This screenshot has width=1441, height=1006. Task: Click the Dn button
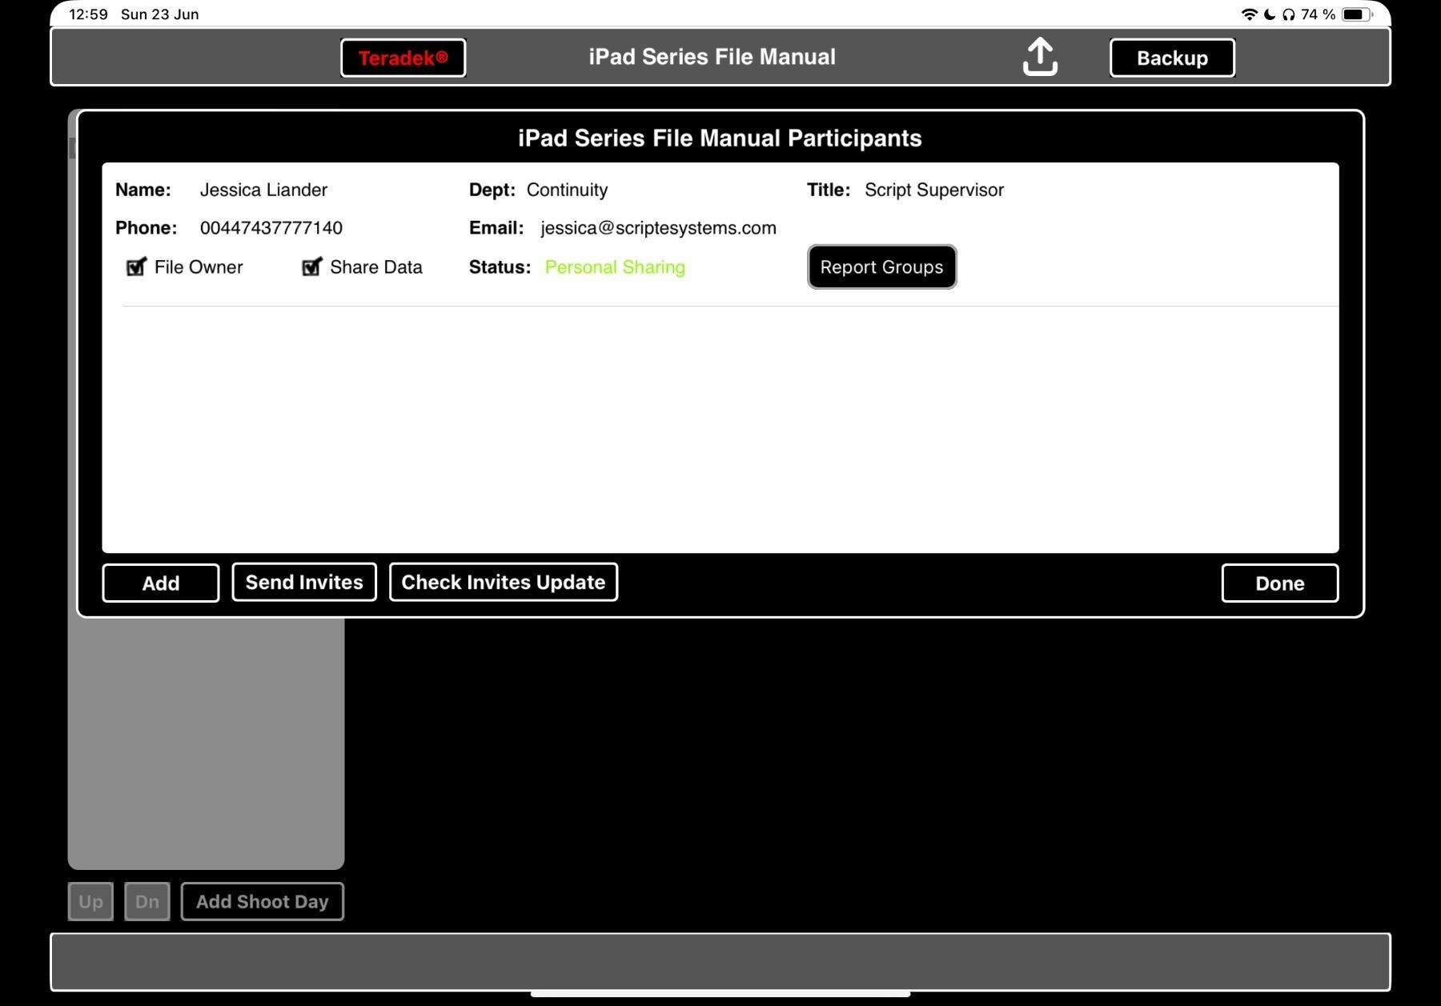[x=147, y=901]
